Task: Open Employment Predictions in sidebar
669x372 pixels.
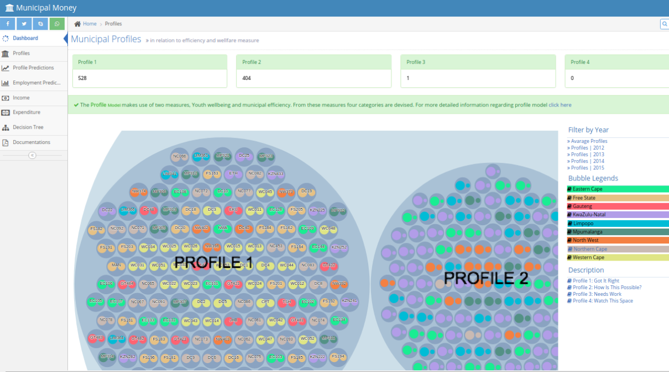Action: click(x=34, y=83)
